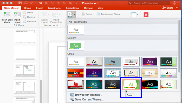Select the dark charcoal theme thumbnail

[112, 84]
